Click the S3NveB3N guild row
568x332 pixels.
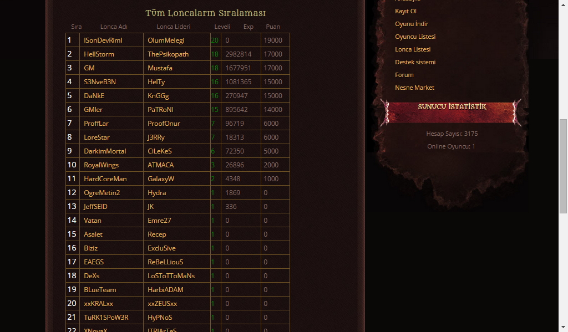click(177, 82)
